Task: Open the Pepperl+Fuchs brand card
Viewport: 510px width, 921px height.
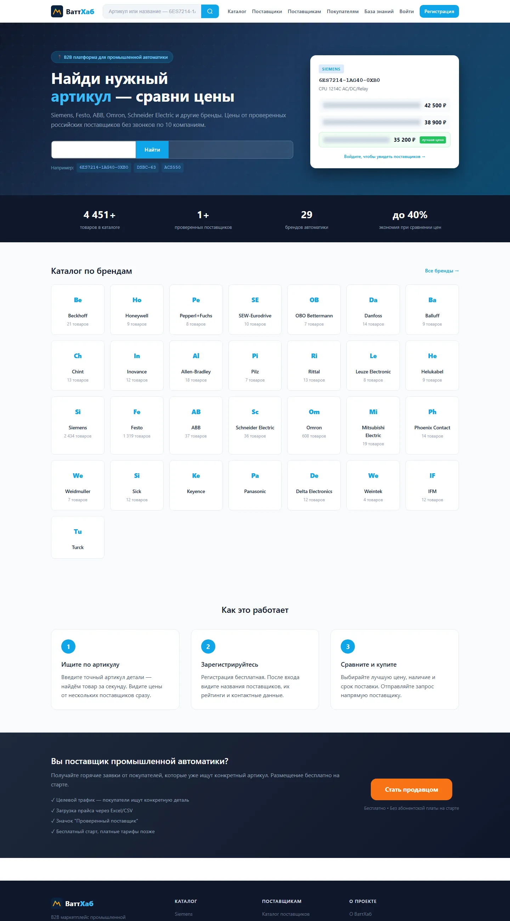Action: (196, 310)
